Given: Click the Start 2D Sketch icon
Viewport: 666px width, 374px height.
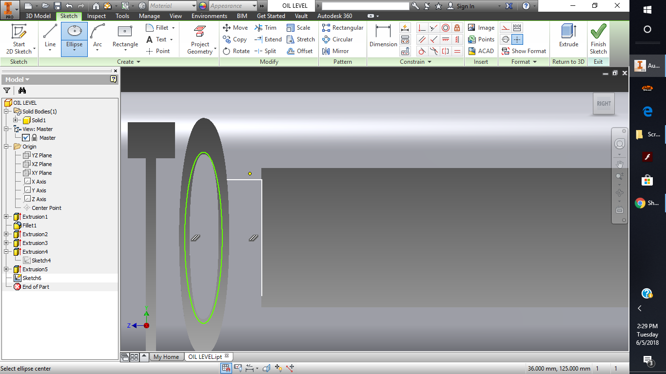Looking at the screenshot, I should (19, 31).
